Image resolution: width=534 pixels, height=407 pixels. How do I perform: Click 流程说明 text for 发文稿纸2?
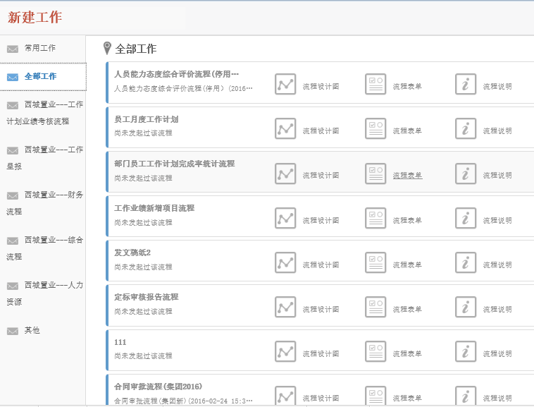tap(497, 265)
